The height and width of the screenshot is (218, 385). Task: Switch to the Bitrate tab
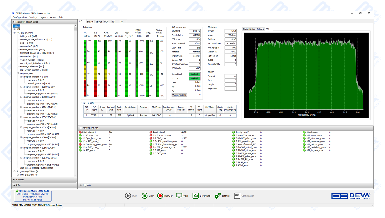pyautogui.click(x=90, y=22)
